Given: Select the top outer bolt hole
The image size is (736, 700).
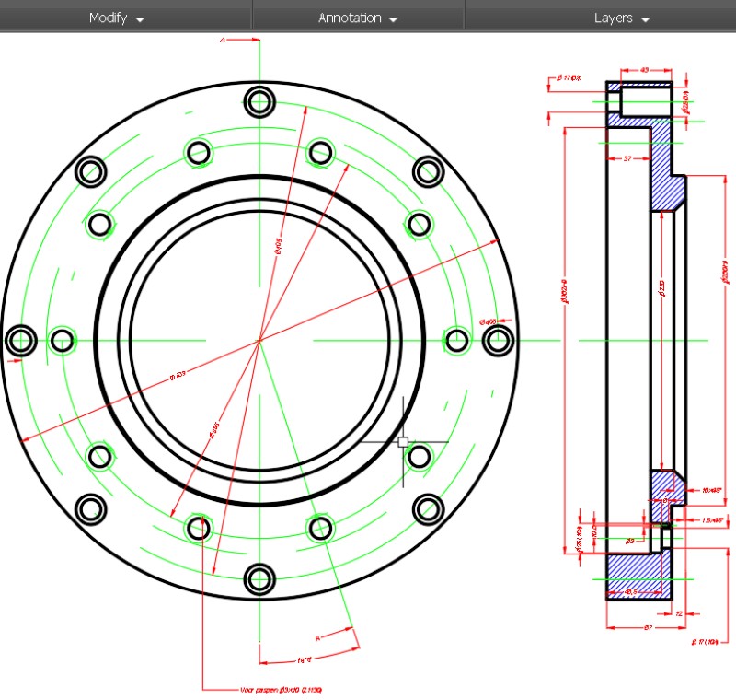Looking at the screenshot, I should click(x=259, y=102).
